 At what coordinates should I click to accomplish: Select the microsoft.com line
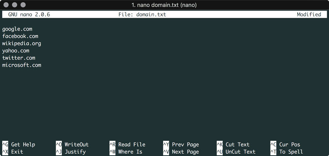point(22,65)
